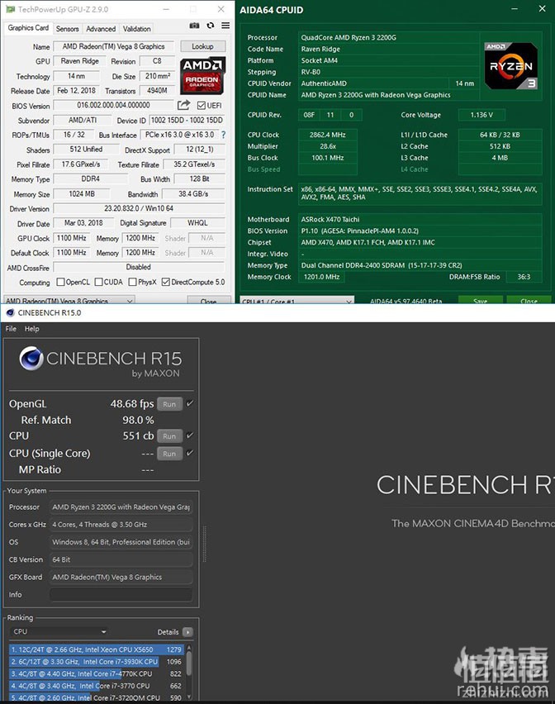555x704 pixels.
Task: Switch to the Advanced tab
Action: click(101, 29)
